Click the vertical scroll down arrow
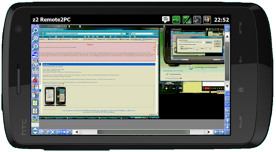Screen dimensions: 276x152 227,86
